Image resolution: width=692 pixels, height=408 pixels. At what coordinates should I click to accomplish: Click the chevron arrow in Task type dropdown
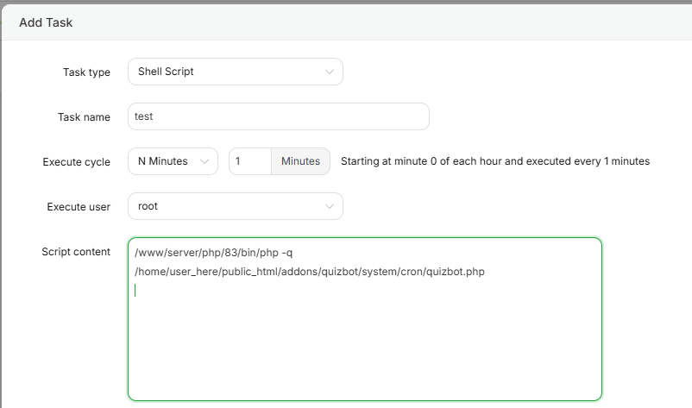[330, 72]
